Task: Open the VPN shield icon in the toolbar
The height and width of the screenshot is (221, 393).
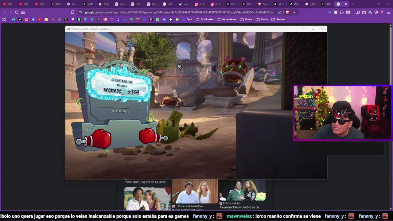Action: click(376, 12)
